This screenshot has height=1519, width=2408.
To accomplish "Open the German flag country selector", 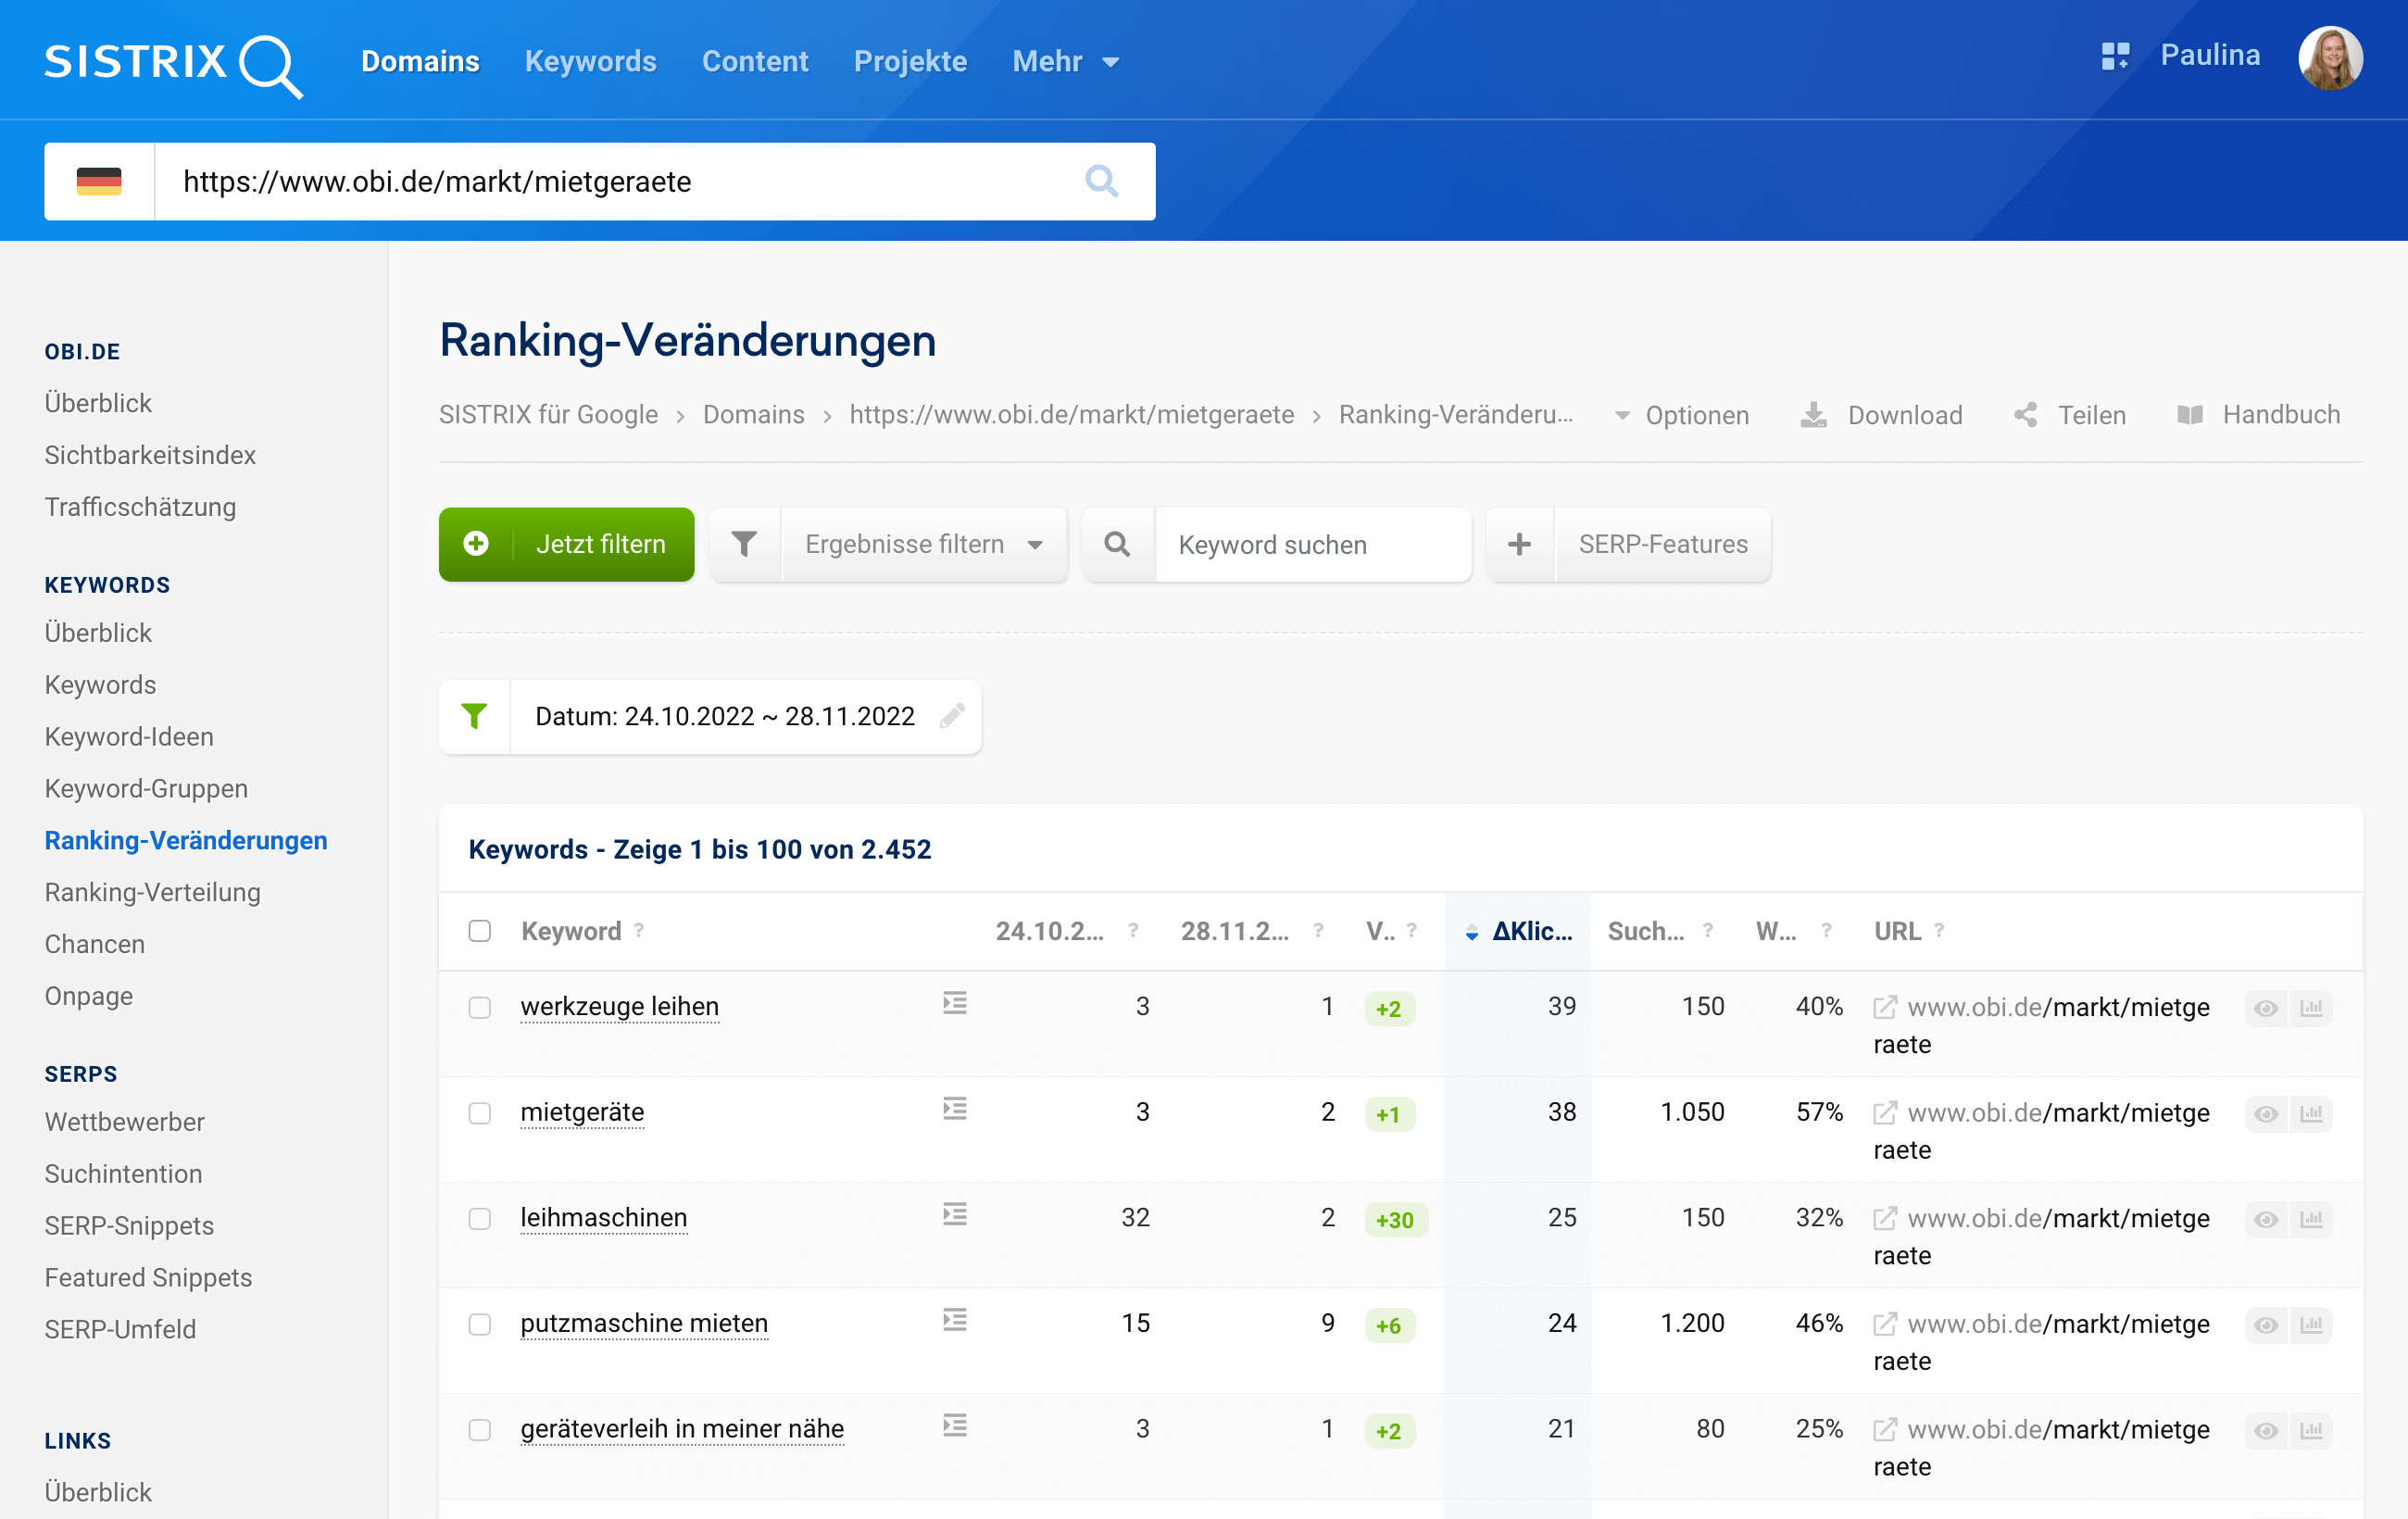I will (x=99, y=181).
